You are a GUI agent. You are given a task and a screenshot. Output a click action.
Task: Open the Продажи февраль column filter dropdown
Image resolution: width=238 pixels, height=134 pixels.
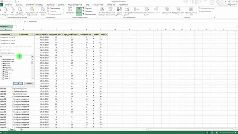pos(79,35)
